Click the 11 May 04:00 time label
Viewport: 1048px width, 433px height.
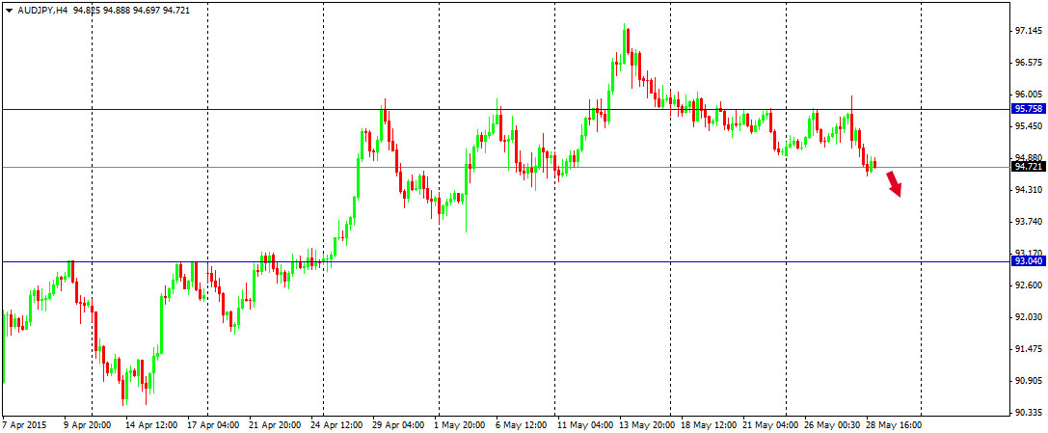(584, 425)
